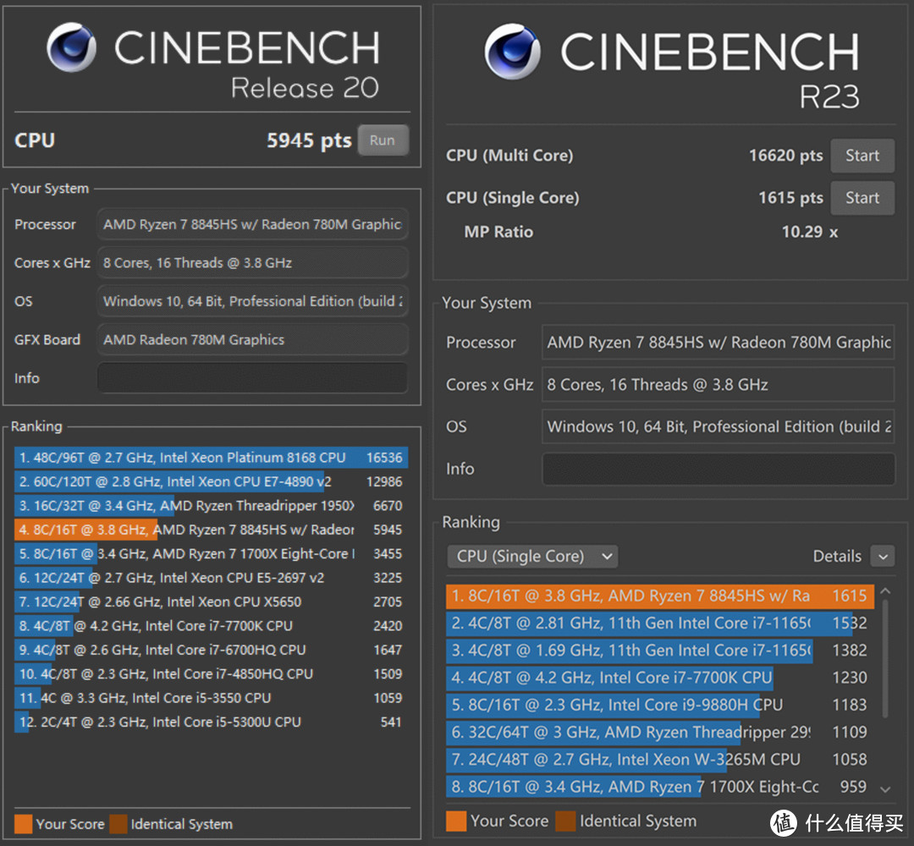Viewport: 914px width, 846px height.
Task: Click the R20 Your Score orange swatch
Action: click(x=24, y=824)
